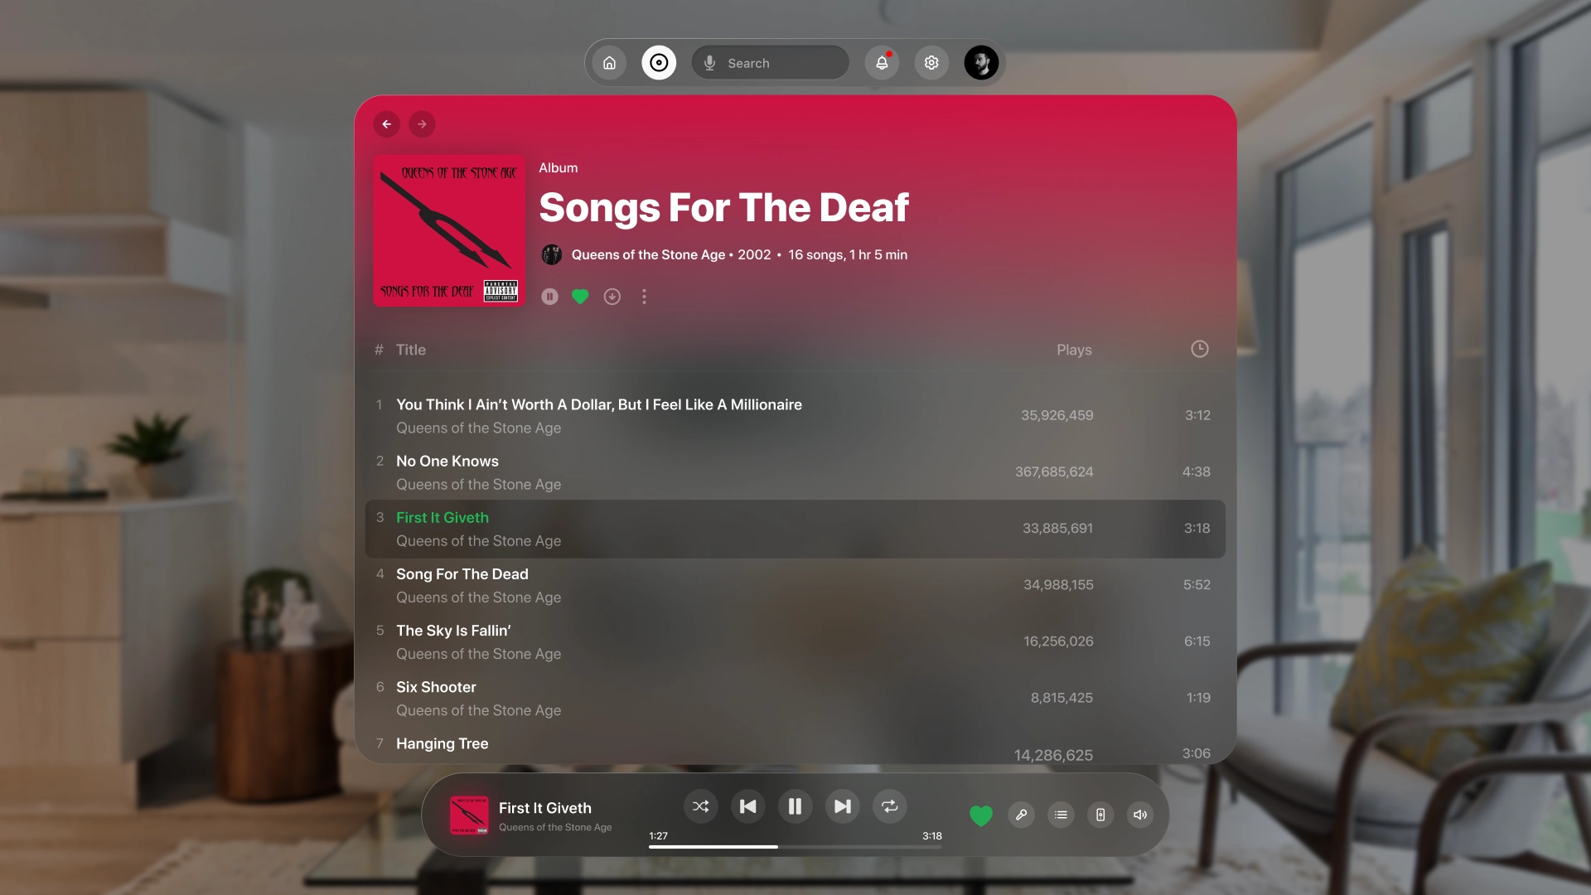Viewport: 1591px width, 895px height.
Task: Toggle repeat playback mode icon
Action: coord(889,806)
